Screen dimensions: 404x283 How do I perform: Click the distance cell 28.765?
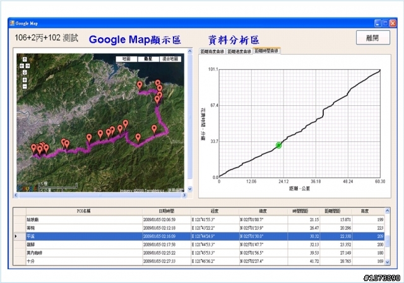336,261
